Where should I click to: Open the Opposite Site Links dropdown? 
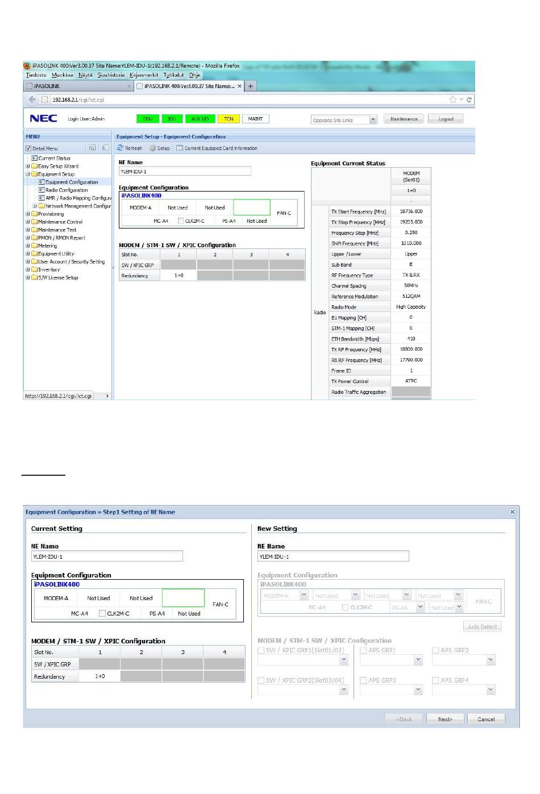click(x=373, y=120)
